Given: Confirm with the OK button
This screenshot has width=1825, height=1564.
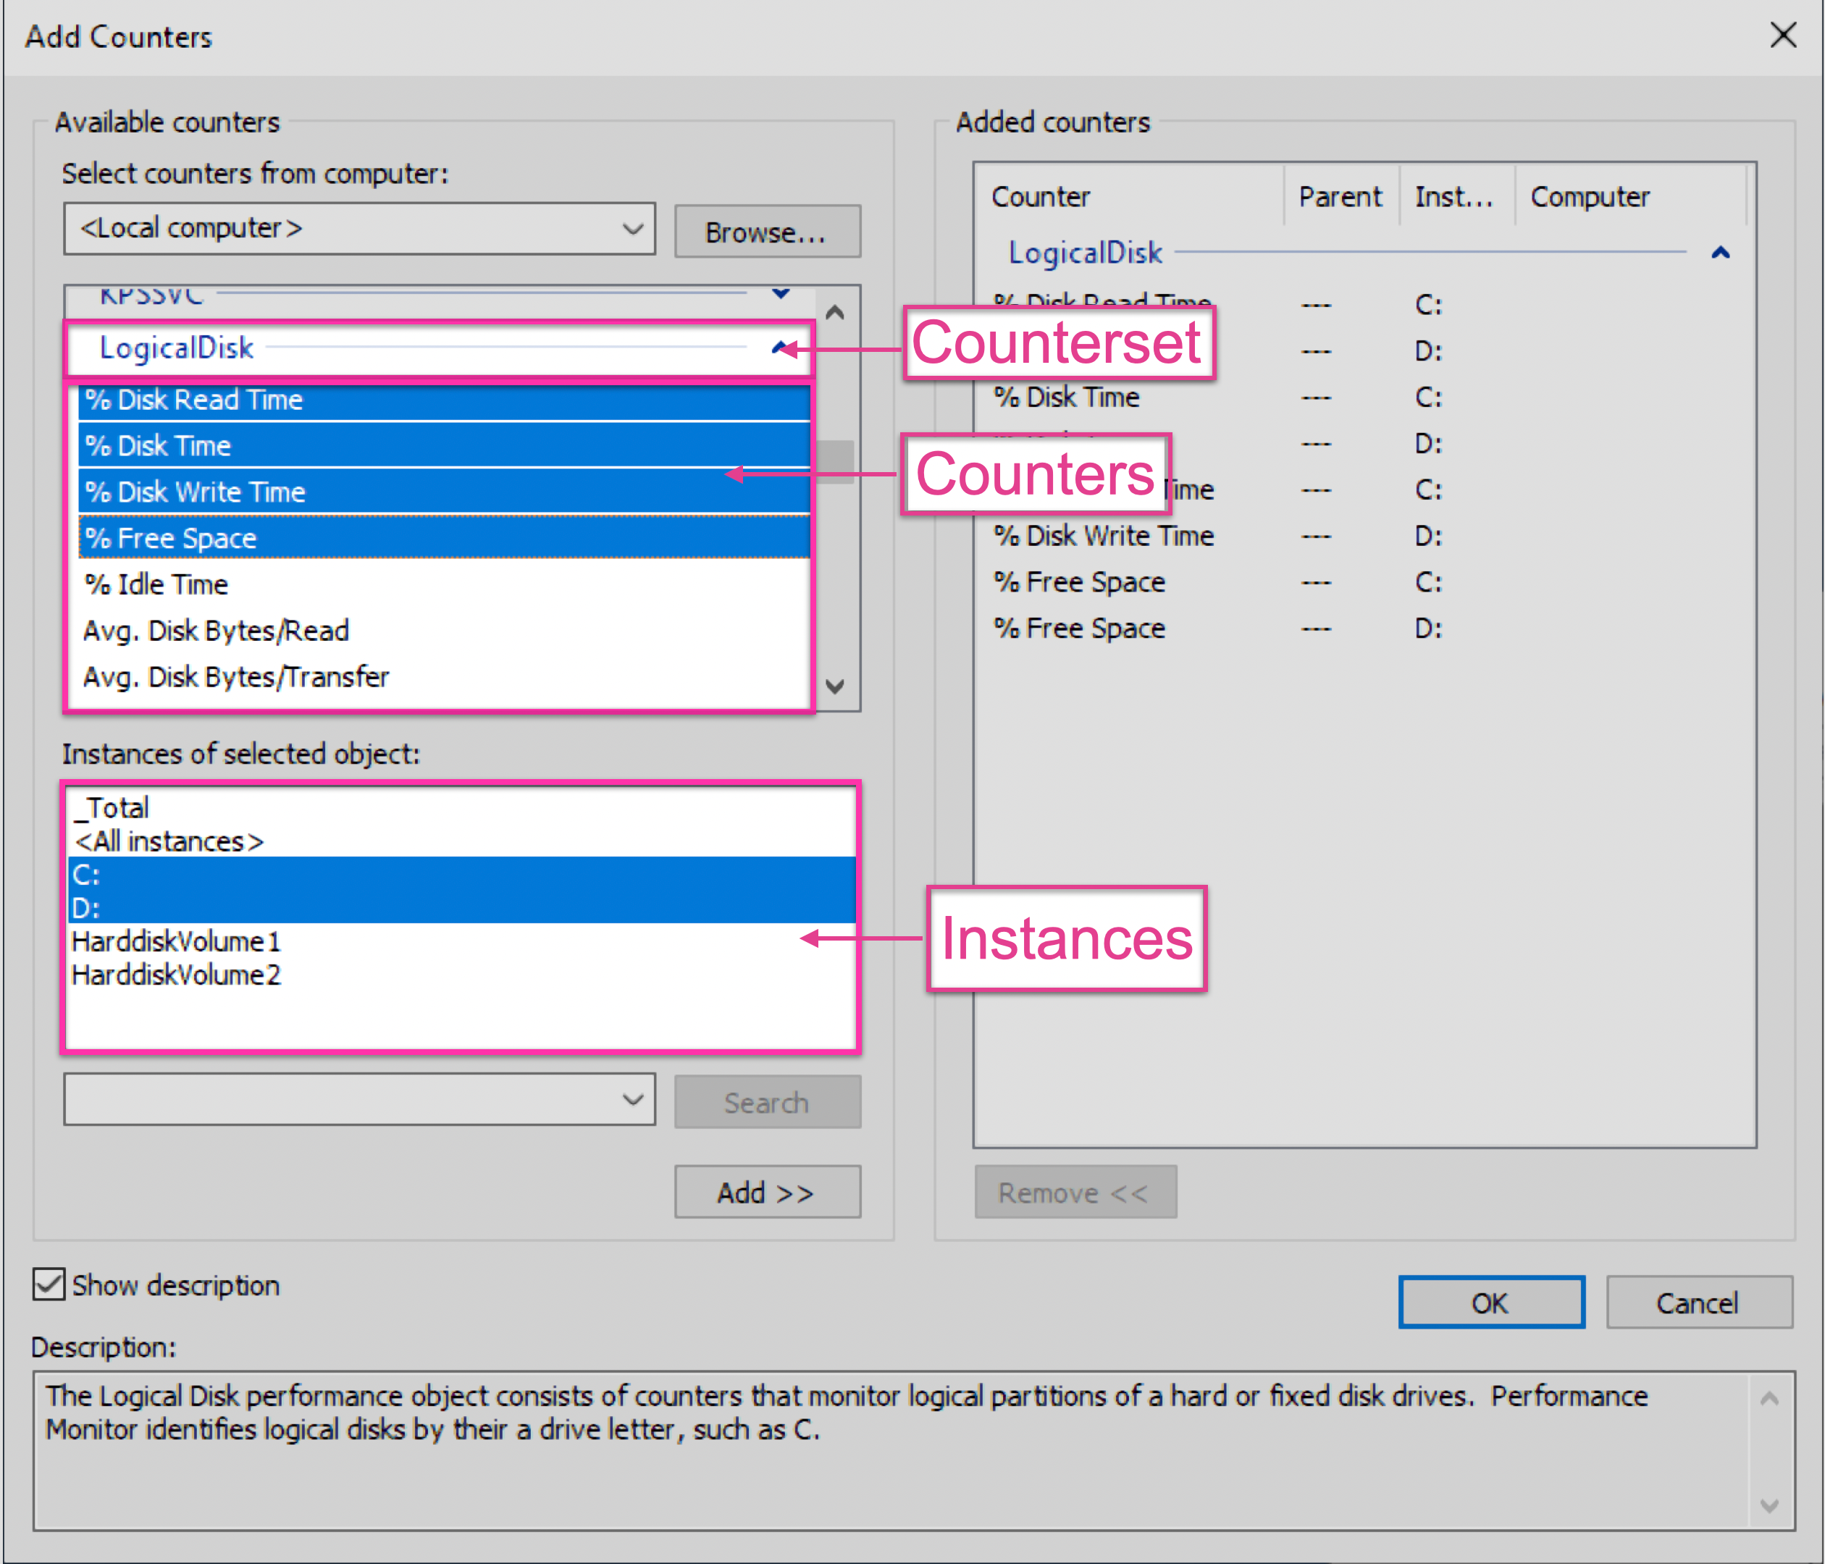Looking at the screenshot, I should click(x=1491, y=1303).
